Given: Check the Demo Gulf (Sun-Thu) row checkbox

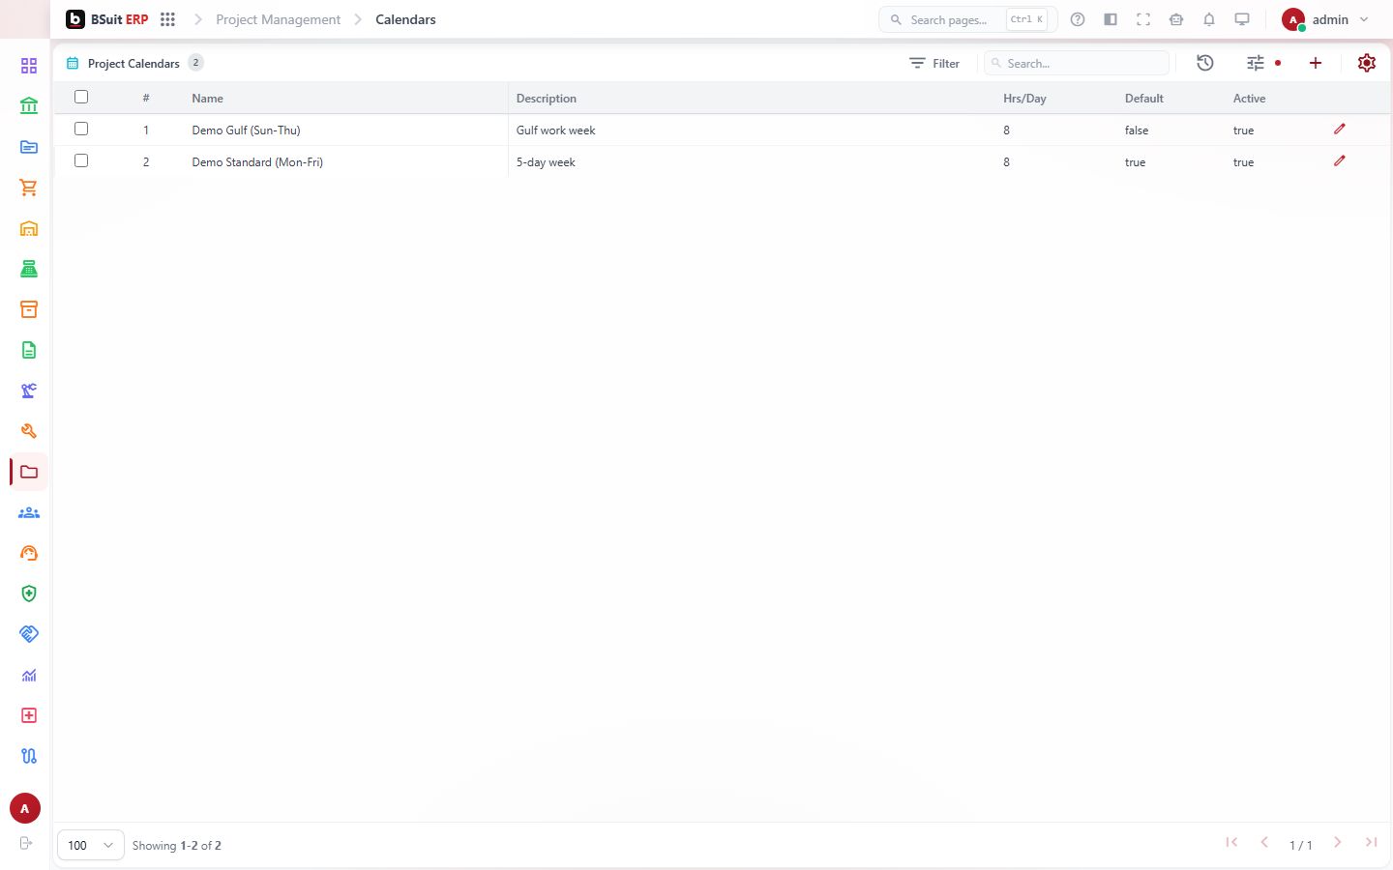Looking at the screenshot, I should pyautogui.click(x=81, y=129).
